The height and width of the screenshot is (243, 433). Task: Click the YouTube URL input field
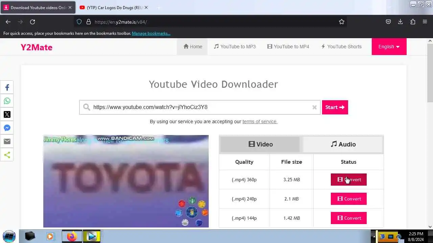click(200, 107)
